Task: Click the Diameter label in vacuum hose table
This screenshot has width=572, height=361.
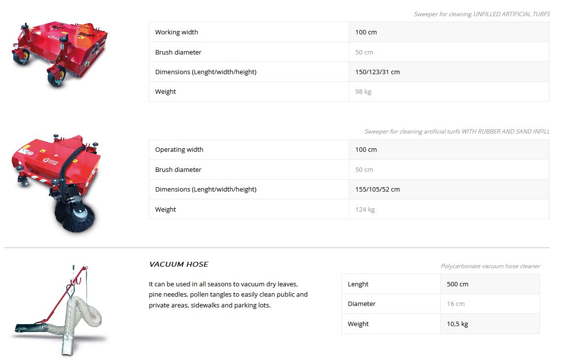Action: [x=361, y=304]
